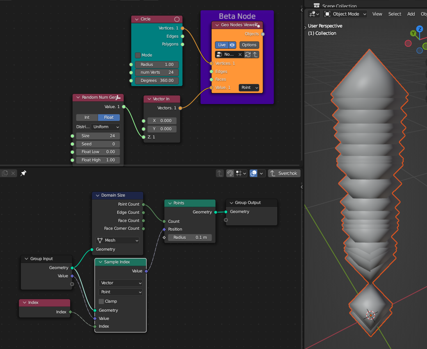Viewport: 427px width, 349px height.
Task: Unlink node tree with the X icon
Action: (x=13, y=173)
